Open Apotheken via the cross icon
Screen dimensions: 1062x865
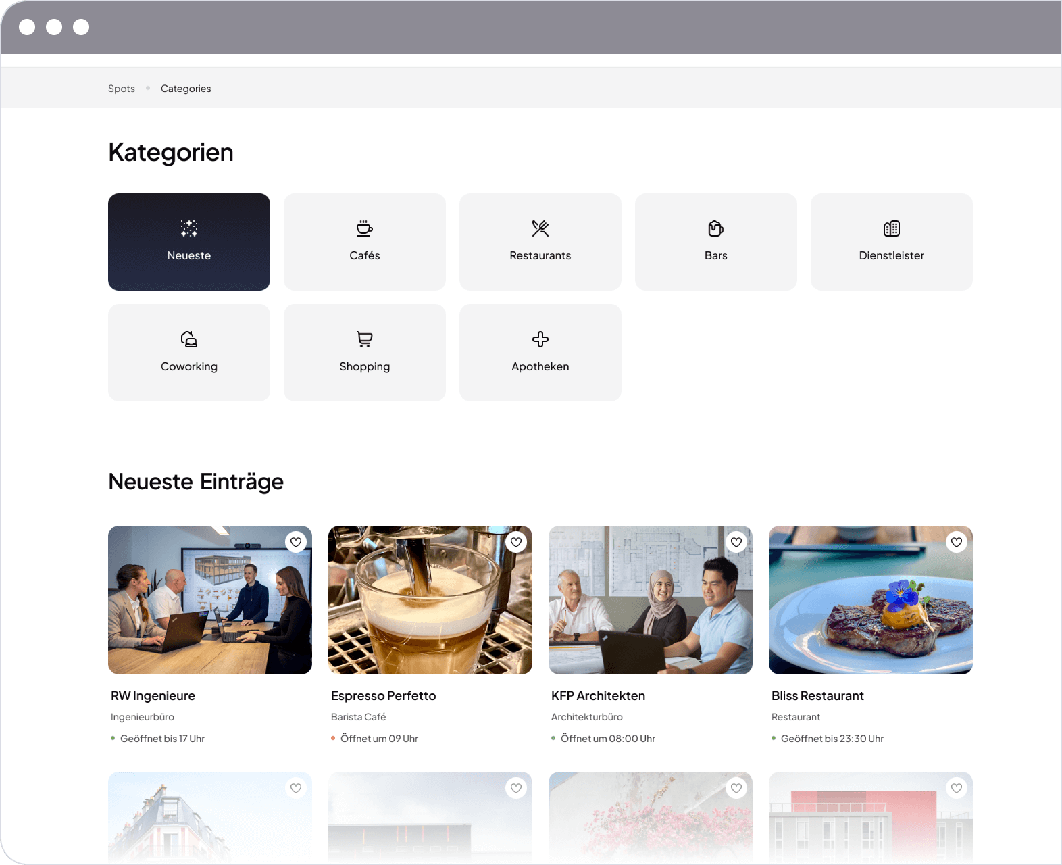pyautogui.click(x=540, y=339)
